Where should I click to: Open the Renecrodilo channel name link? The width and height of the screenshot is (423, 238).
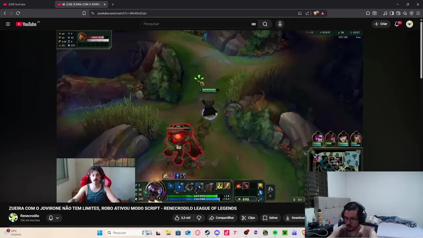(30, 216)
